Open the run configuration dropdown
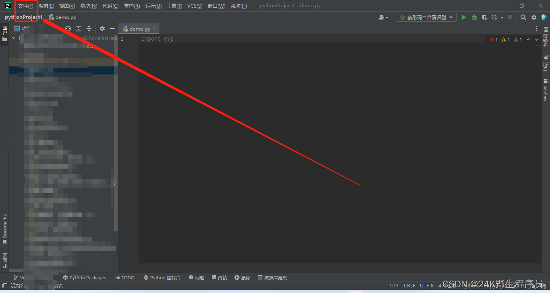The height and width of the screenshot is (293, 550). click(x=426, y=17)
